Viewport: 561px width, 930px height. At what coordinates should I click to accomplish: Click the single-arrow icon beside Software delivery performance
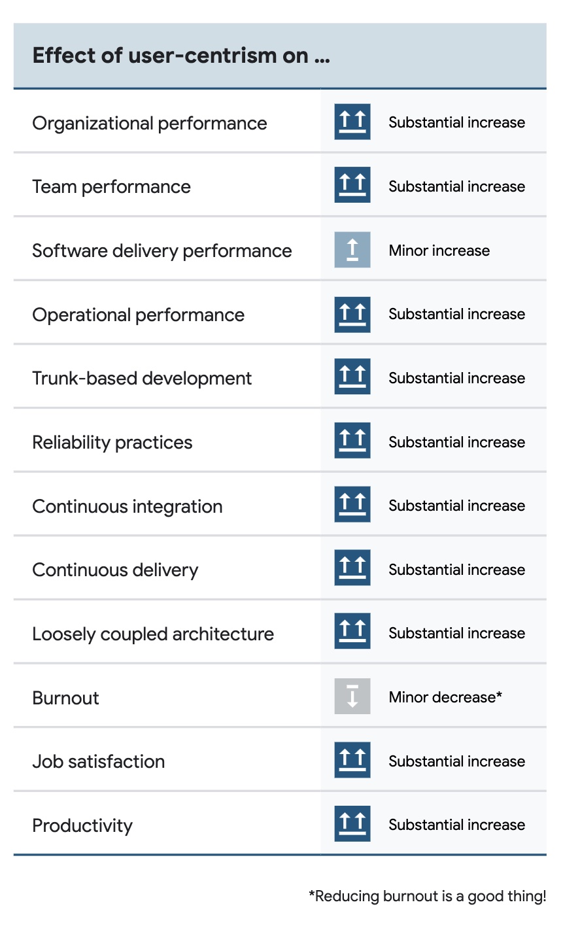click(352, 249)
